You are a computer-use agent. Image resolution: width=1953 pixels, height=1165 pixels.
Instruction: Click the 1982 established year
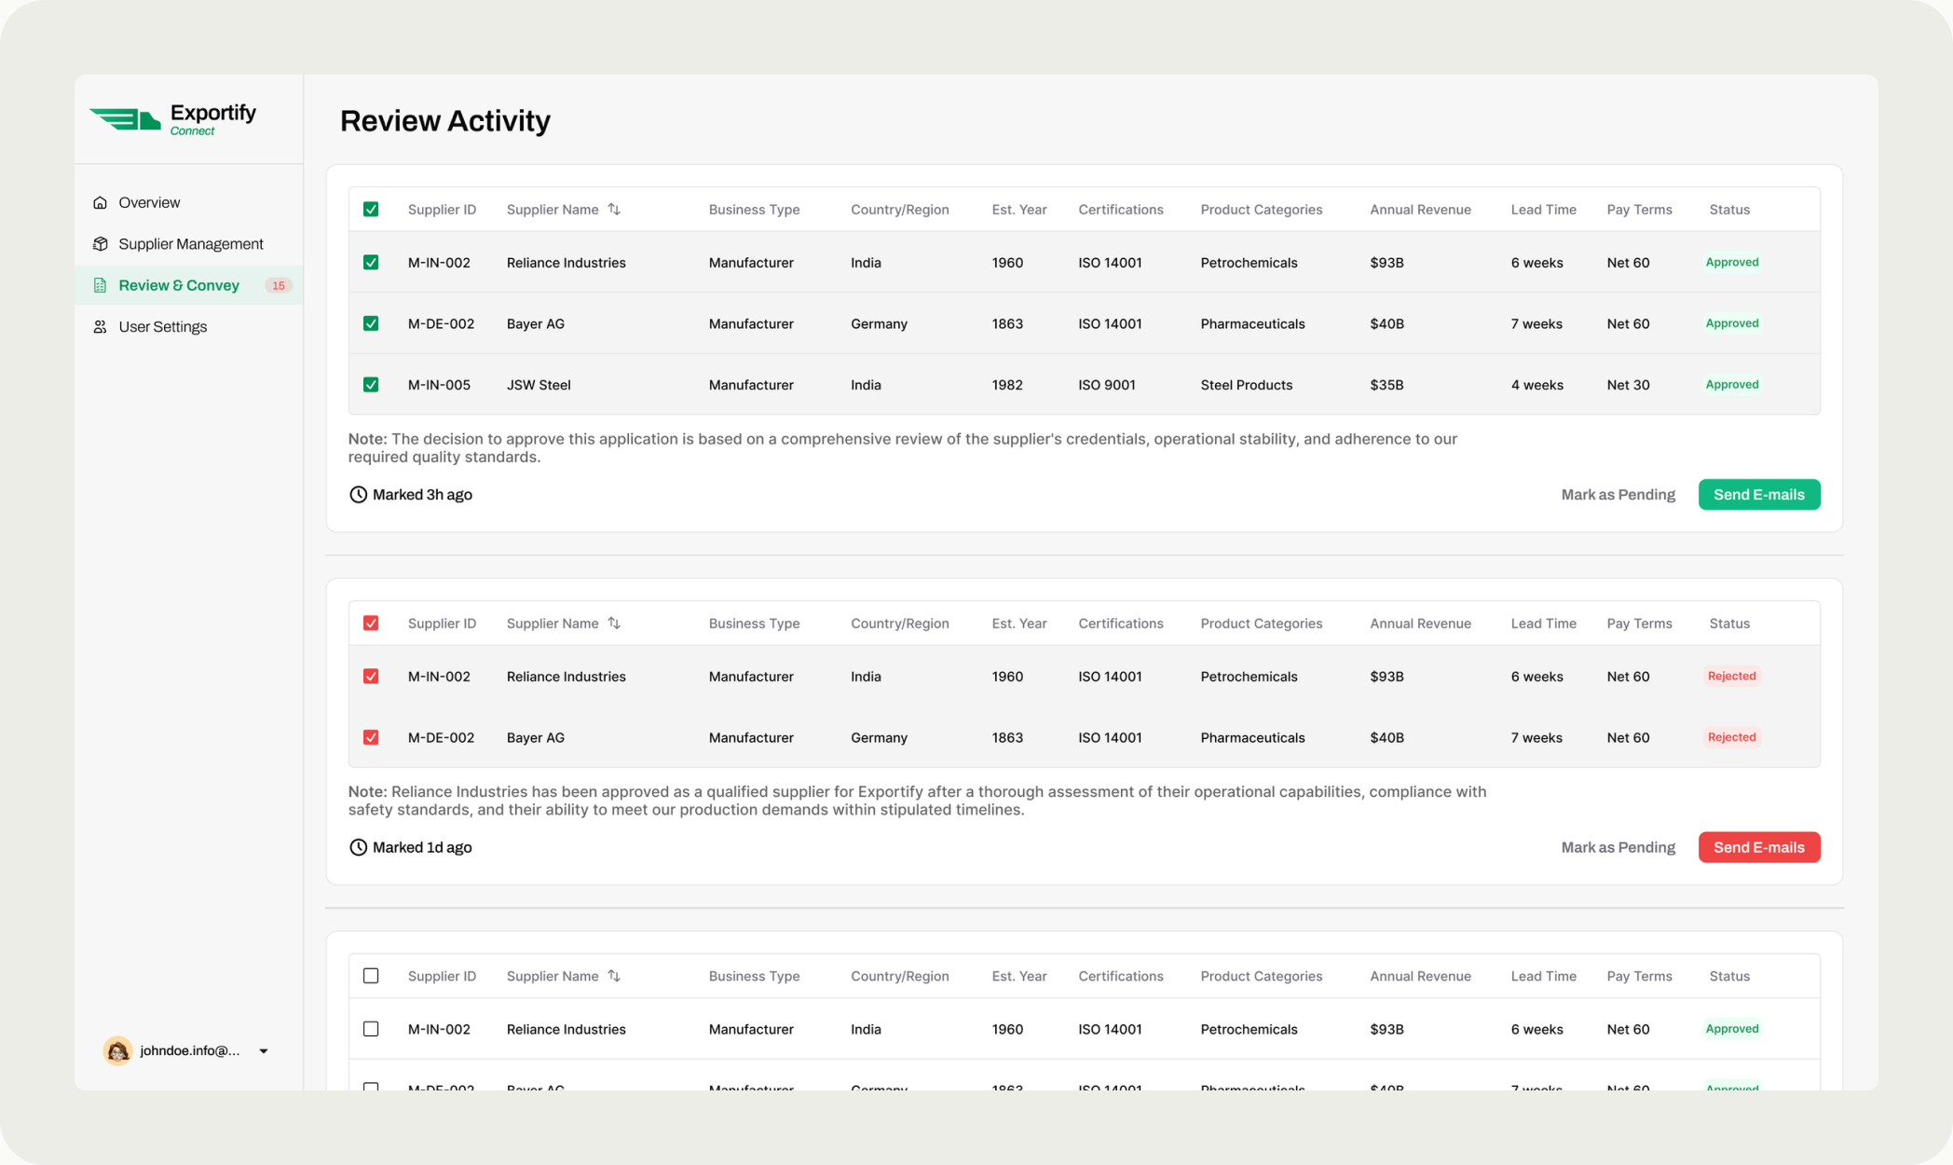point(1007,385)
